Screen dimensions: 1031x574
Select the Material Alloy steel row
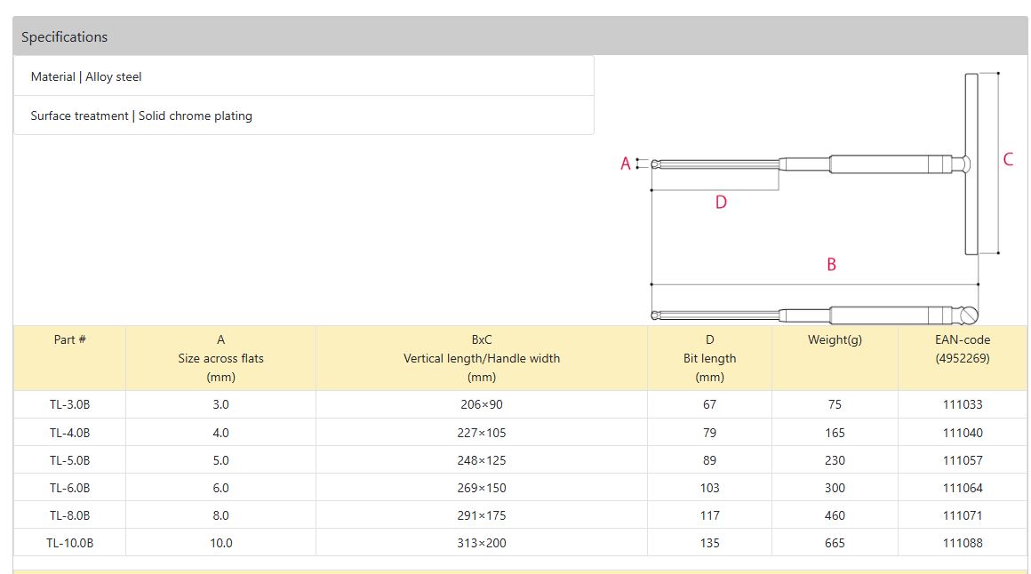304,76
